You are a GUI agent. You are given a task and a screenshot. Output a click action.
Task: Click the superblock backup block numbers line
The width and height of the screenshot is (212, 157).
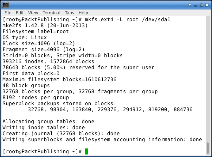click(110, 110)
